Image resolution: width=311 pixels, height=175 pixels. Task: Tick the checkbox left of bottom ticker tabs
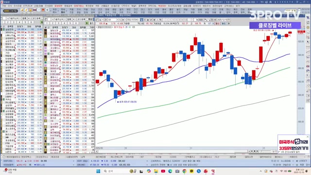point(4,157)
